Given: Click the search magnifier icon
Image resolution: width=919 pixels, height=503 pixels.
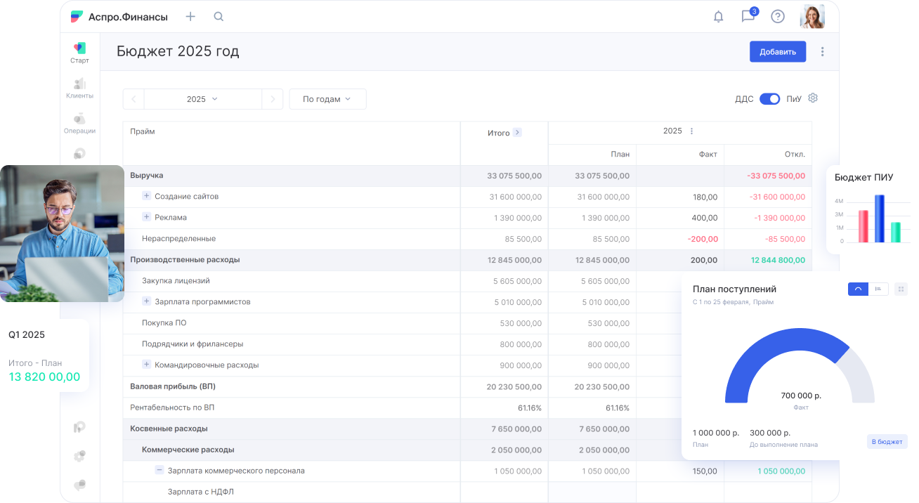Looking at the screenshot, I should pos(219,17).
